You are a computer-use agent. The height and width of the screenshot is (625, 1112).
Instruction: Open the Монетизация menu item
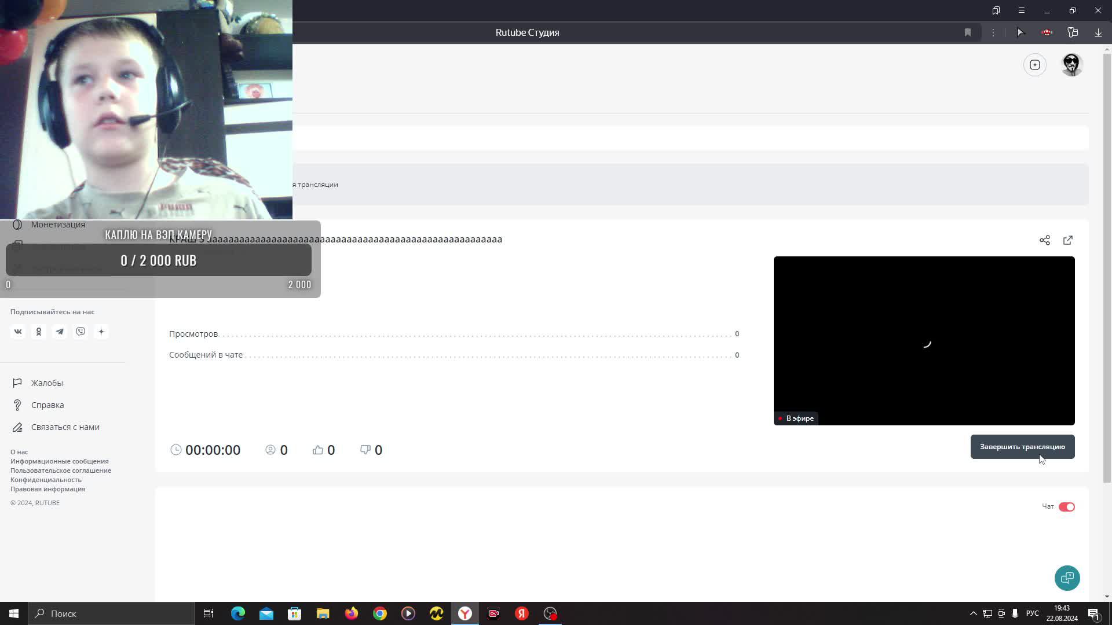(x=58, y=225)
